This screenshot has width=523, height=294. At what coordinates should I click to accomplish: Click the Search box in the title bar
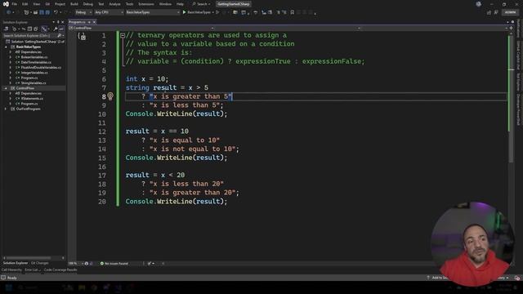[x=202, y=4]
